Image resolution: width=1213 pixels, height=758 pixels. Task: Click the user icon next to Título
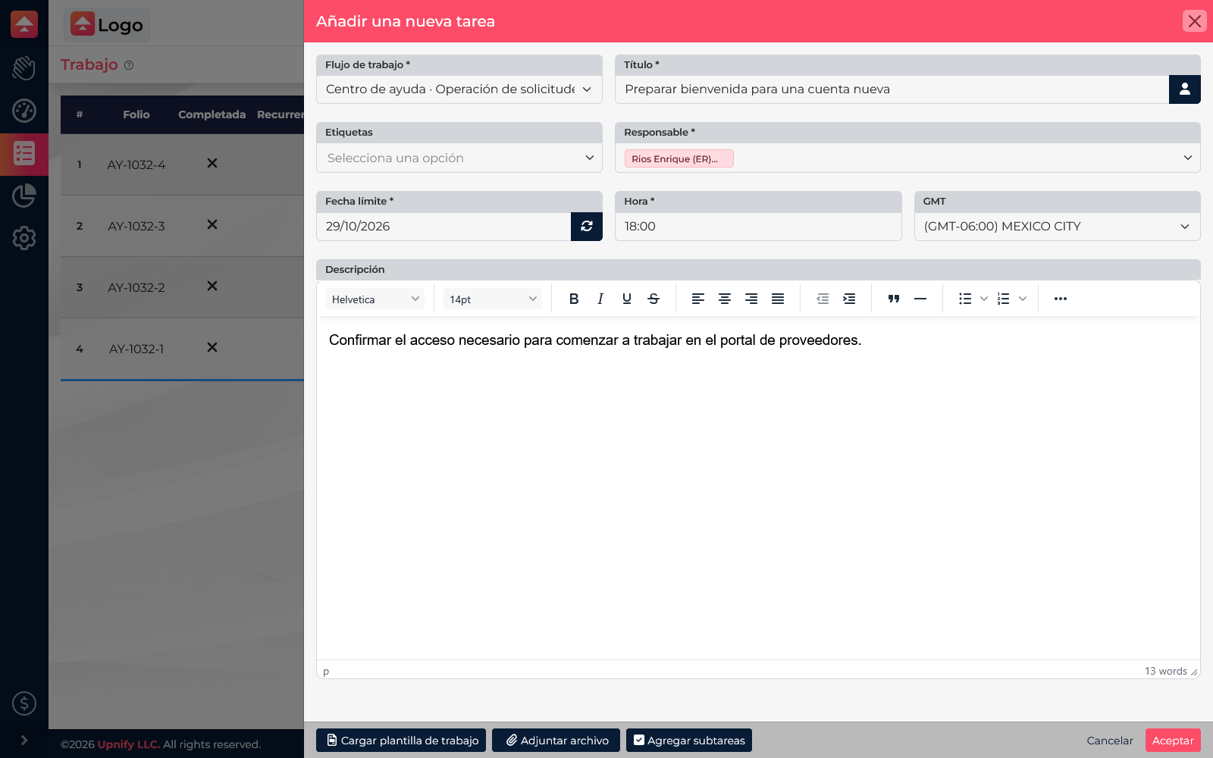tap(1185, 89)
